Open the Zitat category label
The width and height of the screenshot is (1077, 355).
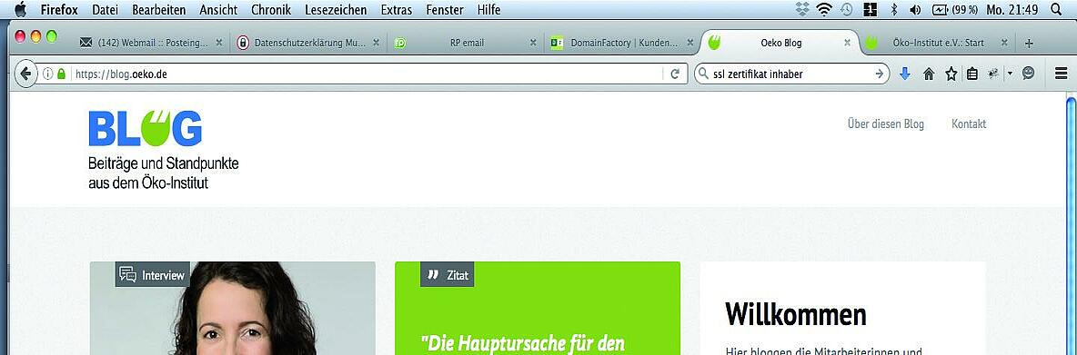[x=448, y=275]
